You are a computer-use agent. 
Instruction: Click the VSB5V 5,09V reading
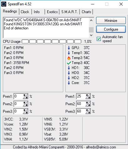coord(56,139)
